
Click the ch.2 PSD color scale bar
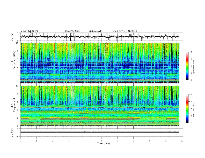tap(187, 109)
